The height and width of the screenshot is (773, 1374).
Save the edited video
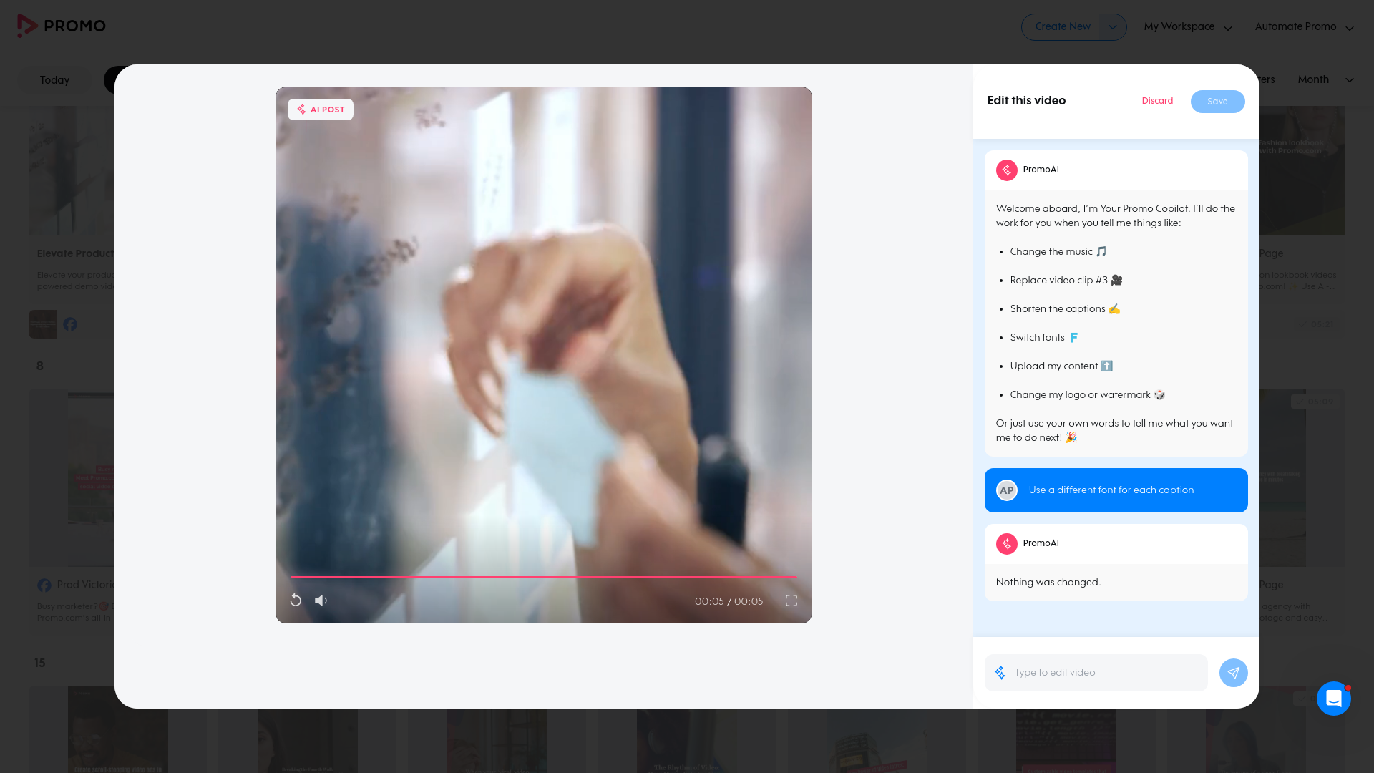click(x=1217, y=102)
